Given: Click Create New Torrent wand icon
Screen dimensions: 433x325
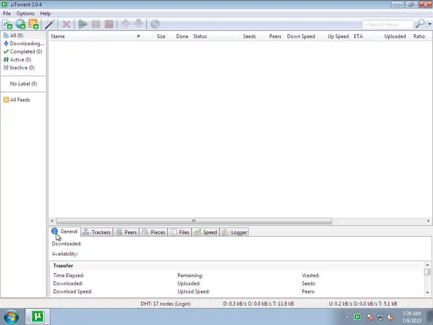Looking at the screenshot, I should point(50,24).
